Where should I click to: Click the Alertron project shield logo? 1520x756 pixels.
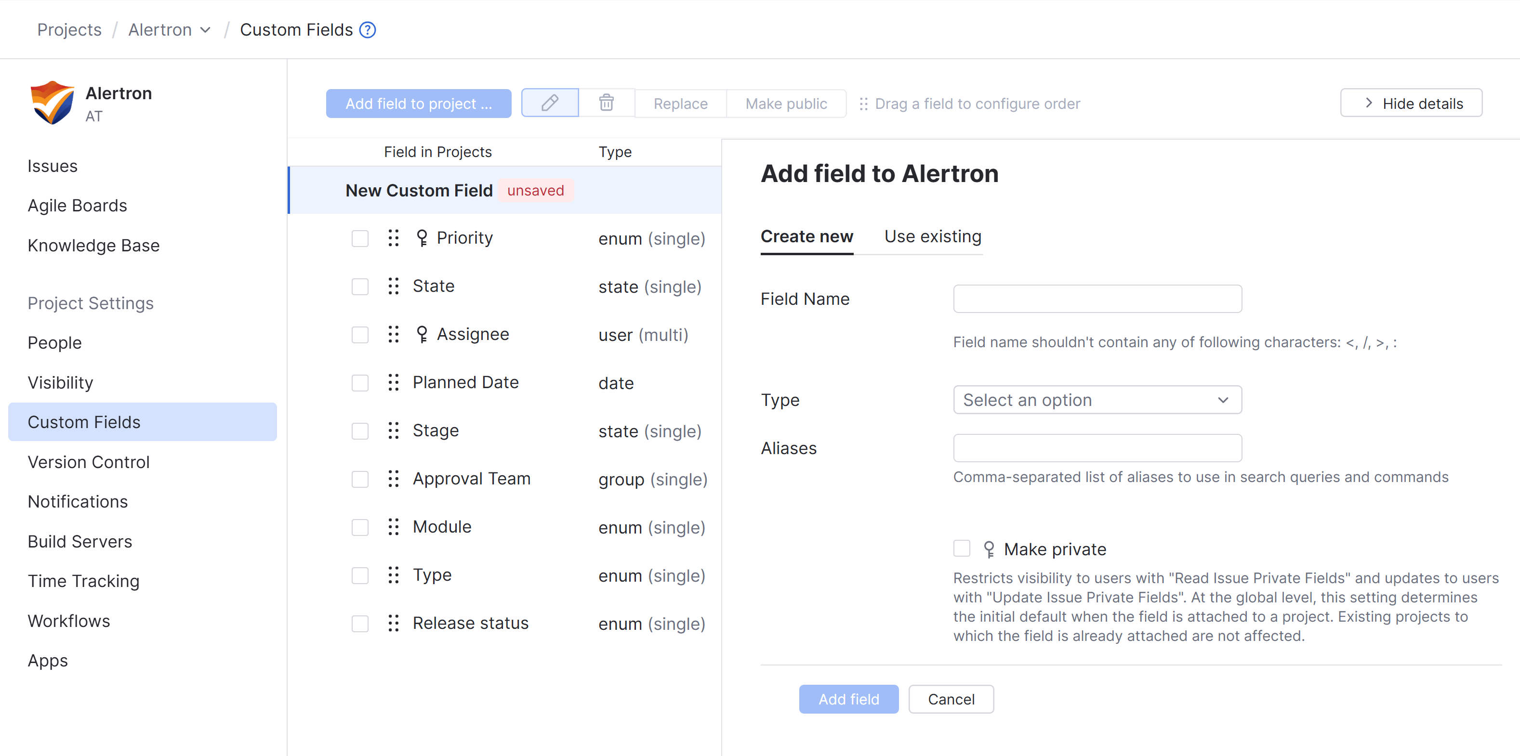(x=52, y=102)
